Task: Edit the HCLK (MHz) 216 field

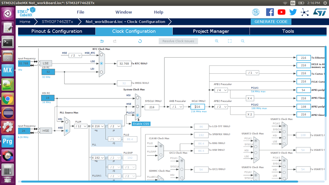Action: pyautogui.click(x=198, y=107)
